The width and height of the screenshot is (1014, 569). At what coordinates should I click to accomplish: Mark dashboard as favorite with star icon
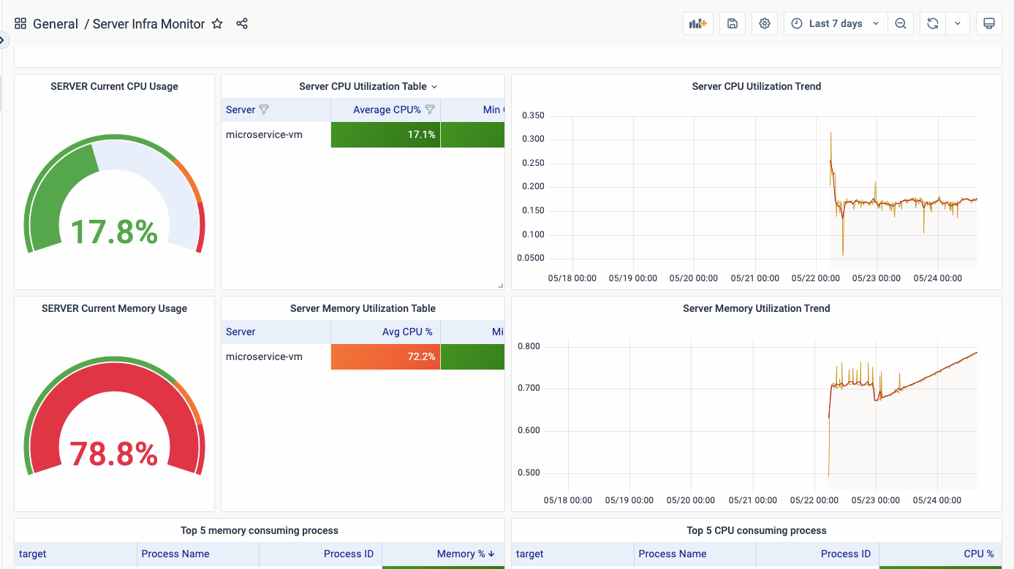click(217, 23)
